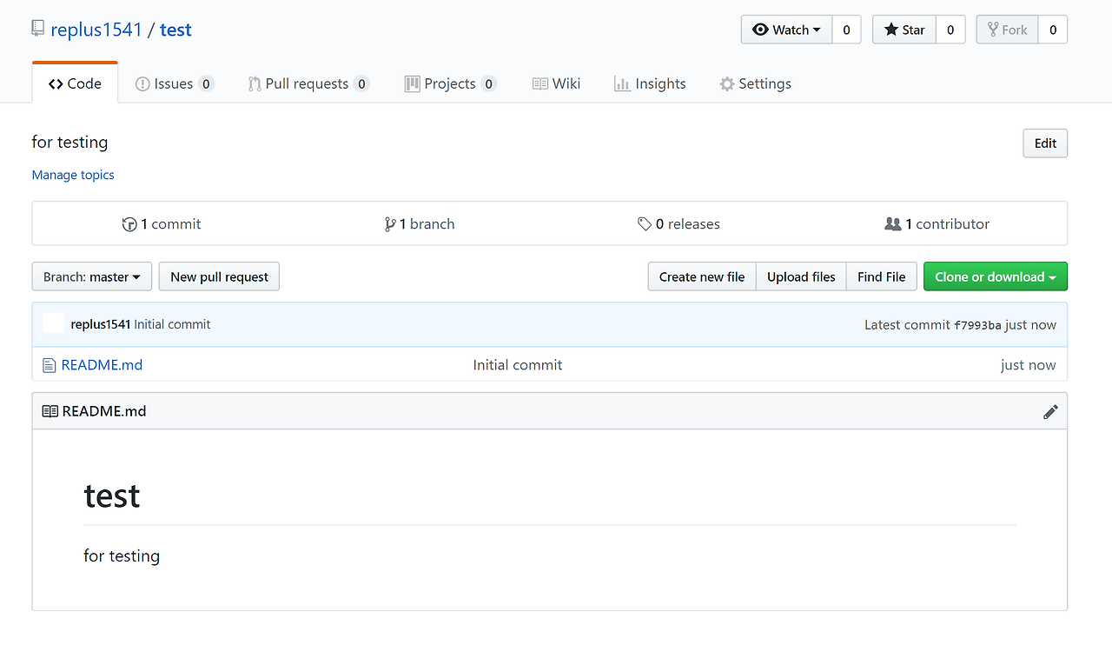Click the watchers count next to Watch
The height and width of the screenshot is (645, 1112).
point(846,30)
